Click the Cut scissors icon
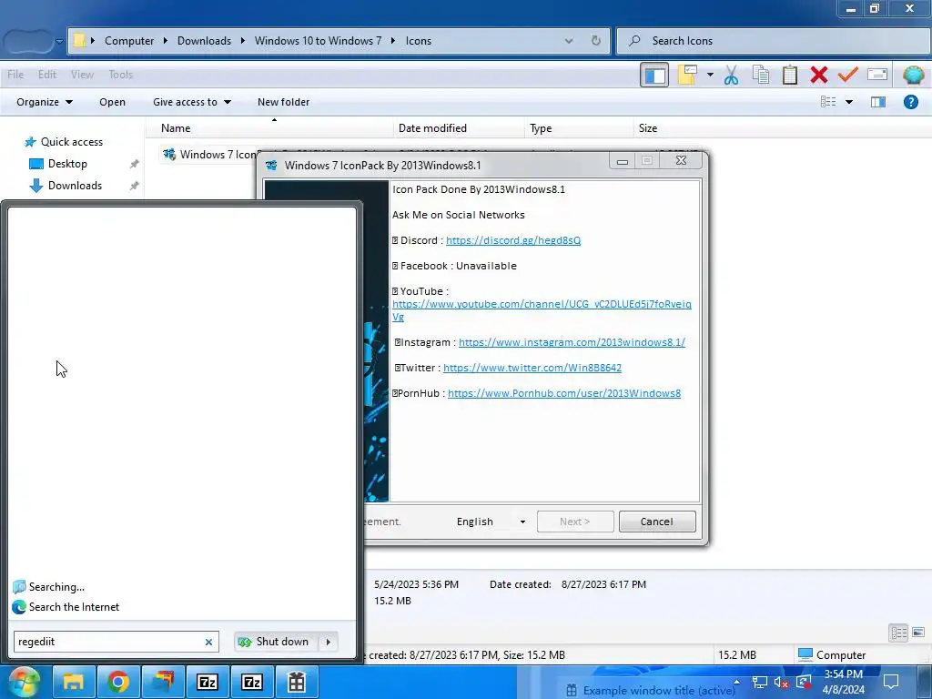932x699 pixels. click(x=731, y=75)
